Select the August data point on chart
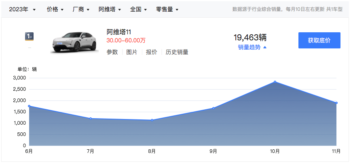Viewport: 351px width, 163px height. coord(152,120)
